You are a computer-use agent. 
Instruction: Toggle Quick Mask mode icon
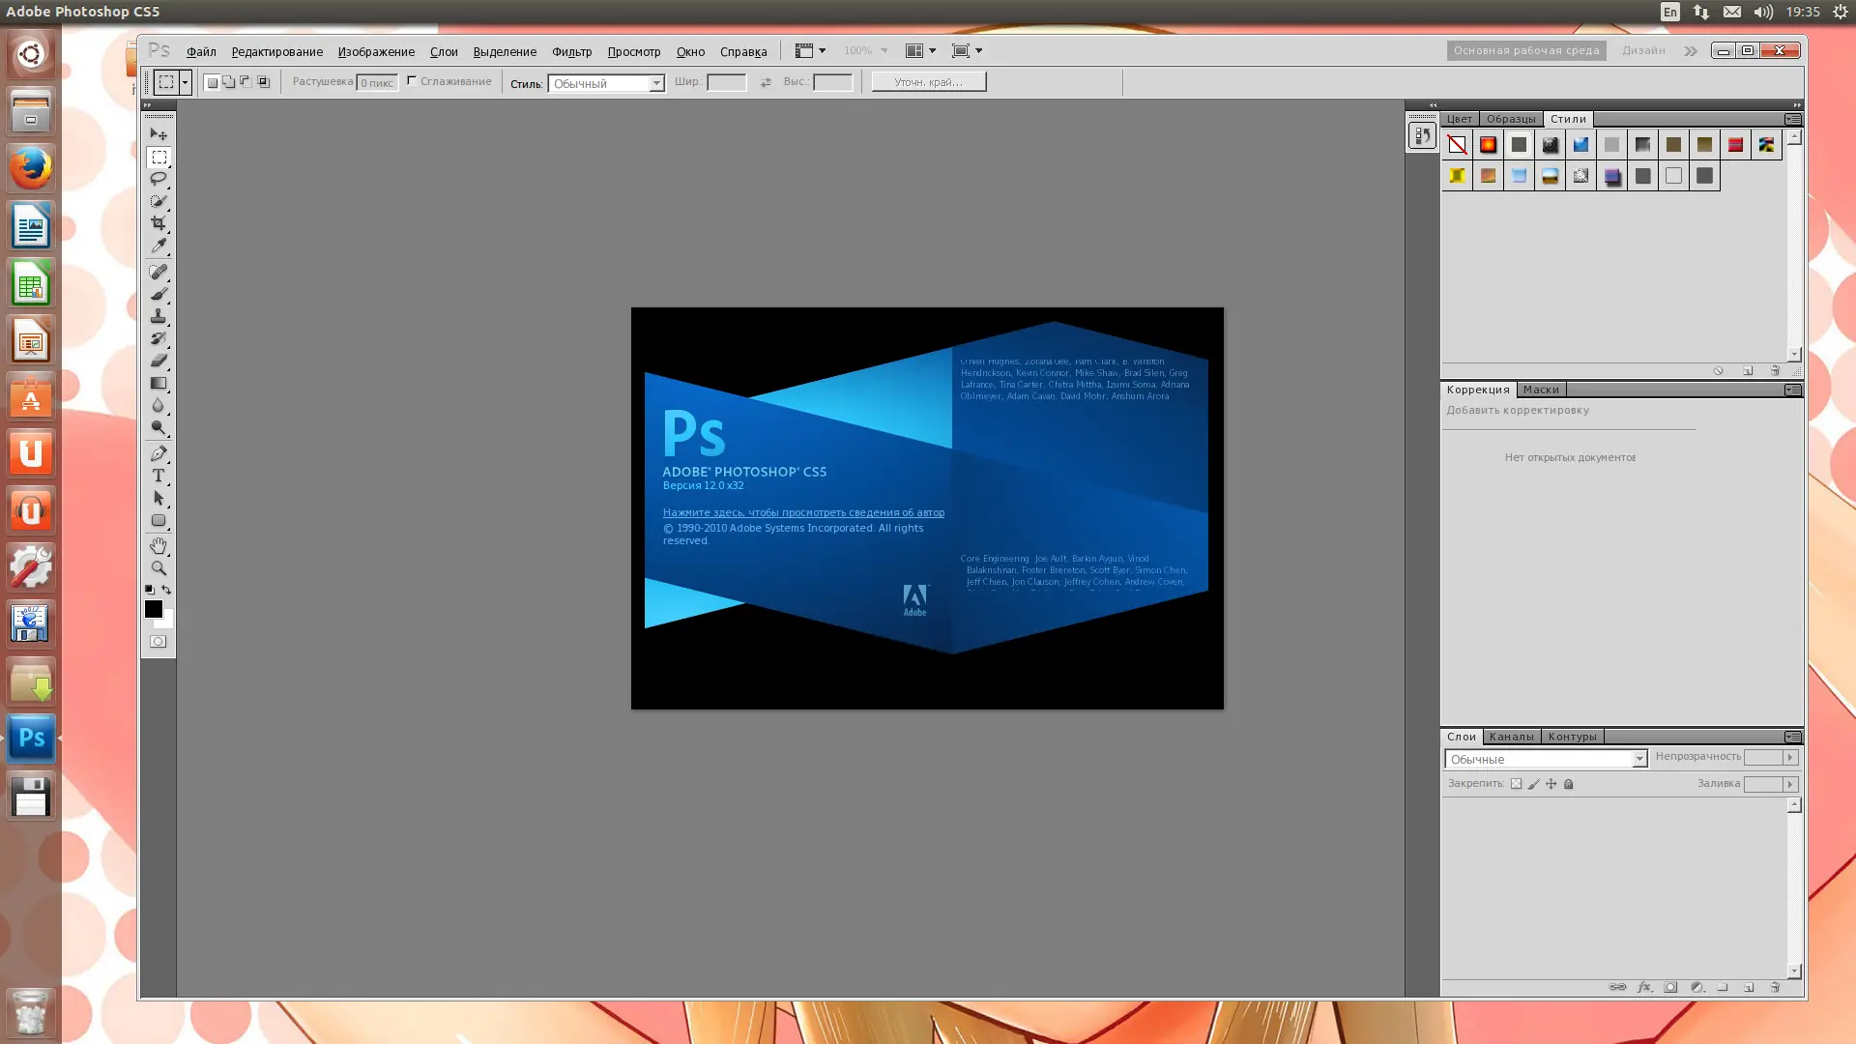pyautogui.click(x=159, y=642)
